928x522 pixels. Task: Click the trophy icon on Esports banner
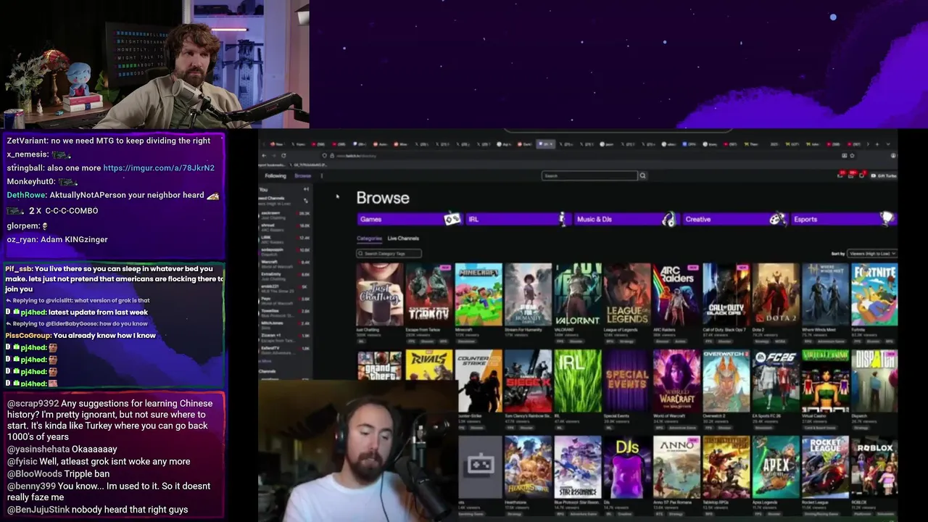(887, 218)
